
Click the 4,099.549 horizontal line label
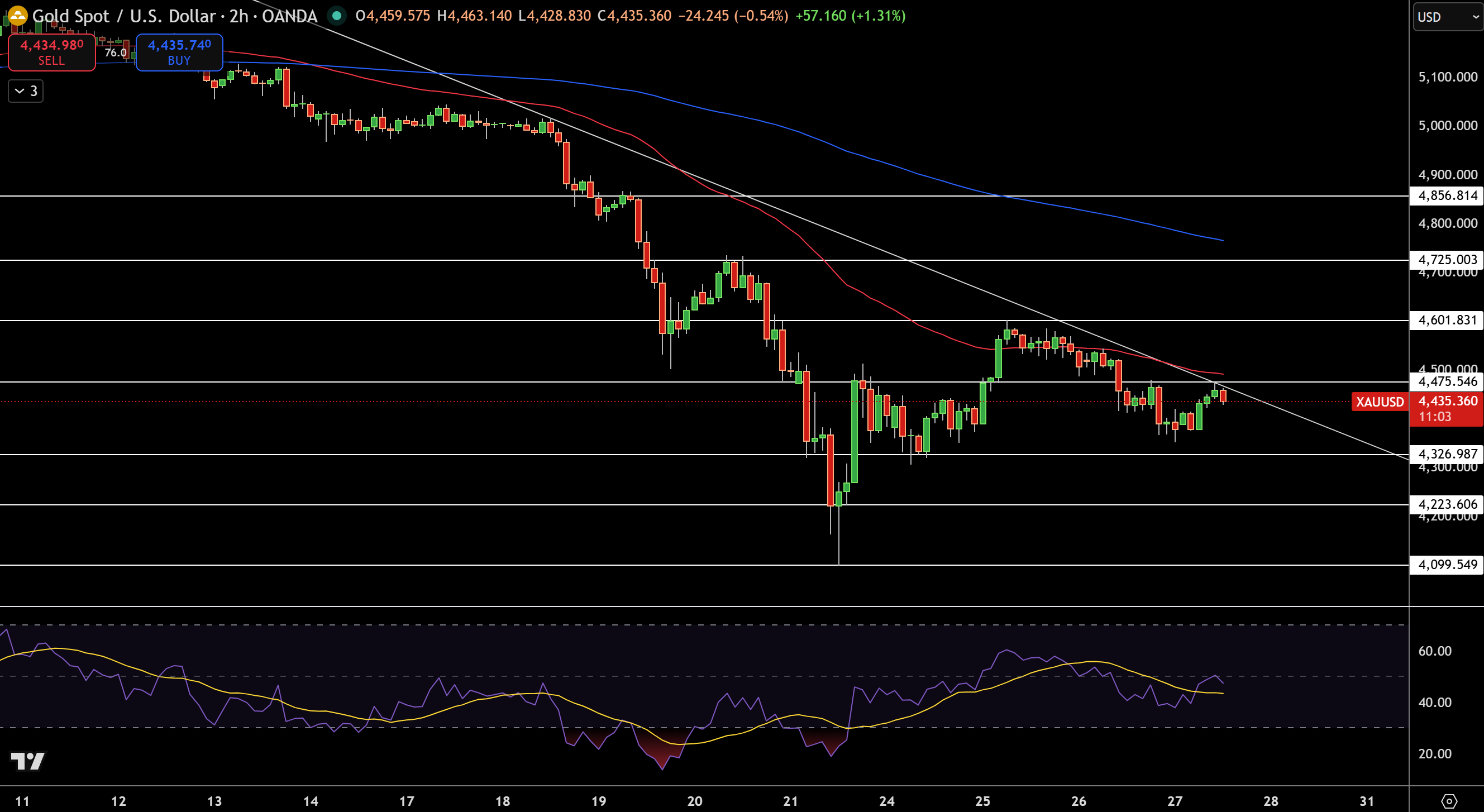pyautogui.click(x=1447, y=565)
